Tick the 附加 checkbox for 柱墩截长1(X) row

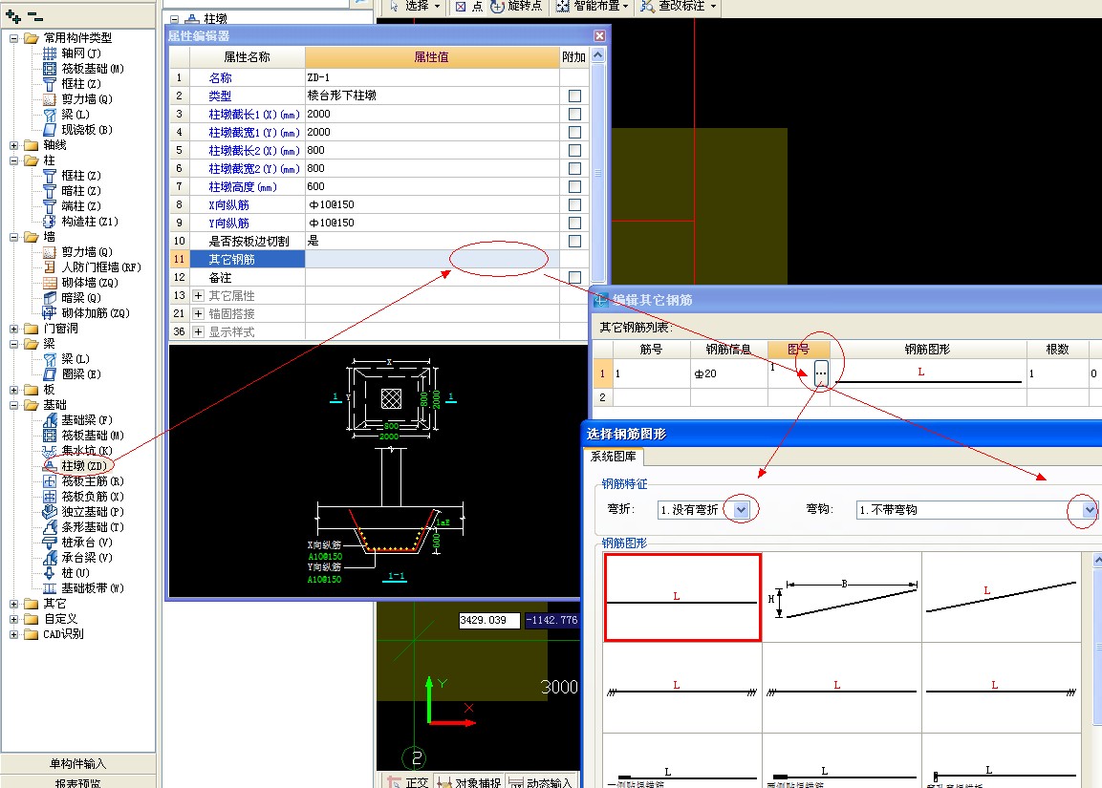(575, 114)
